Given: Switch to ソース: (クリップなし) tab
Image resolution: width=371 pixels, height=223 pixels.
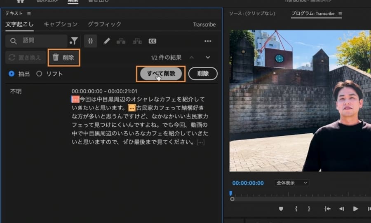Looking at the screenshot, I should click(252, 14).
